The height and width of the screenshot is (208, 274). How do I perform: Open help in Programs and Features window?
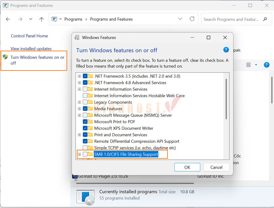coord(266,65)
